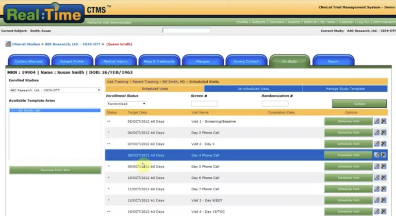Edit the Visit 2 - Day 3 row

(x=376, y=144)
